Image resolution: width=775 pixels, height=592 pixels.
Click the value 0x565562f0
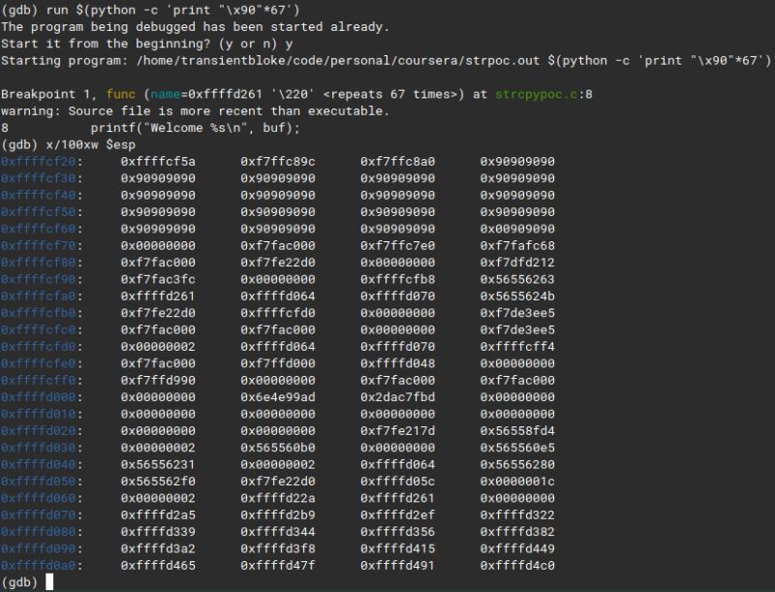coord(158,482)
